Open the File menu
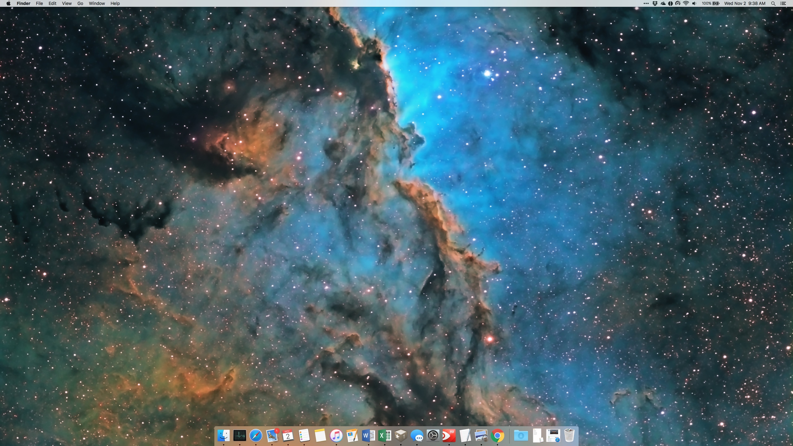793x446 pixels. coord(39,3)
